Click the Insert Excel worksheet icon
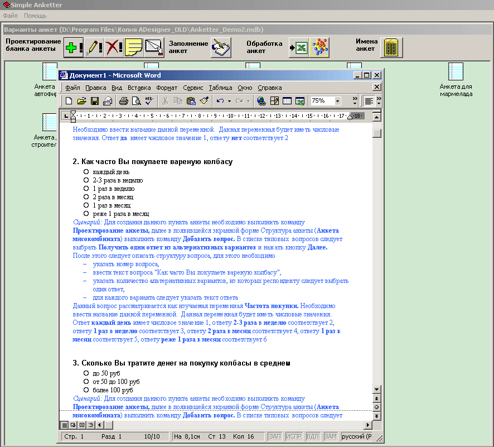The width and height of the screenshot is (494, 447). click(x=300, y=101)
